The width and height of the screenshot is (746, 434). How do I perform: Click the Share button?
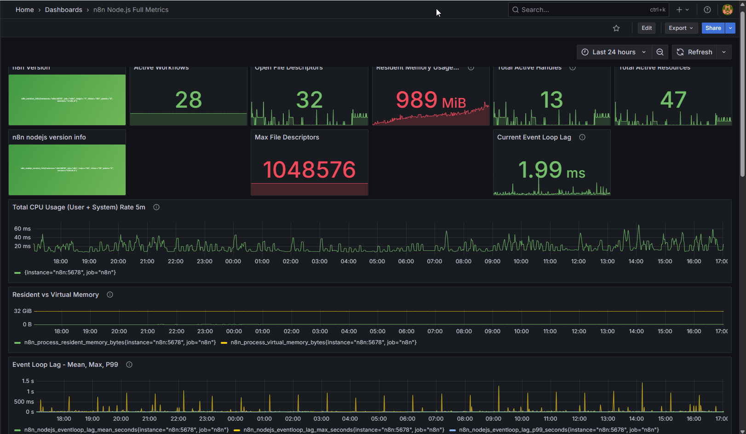tap(713, 28)
